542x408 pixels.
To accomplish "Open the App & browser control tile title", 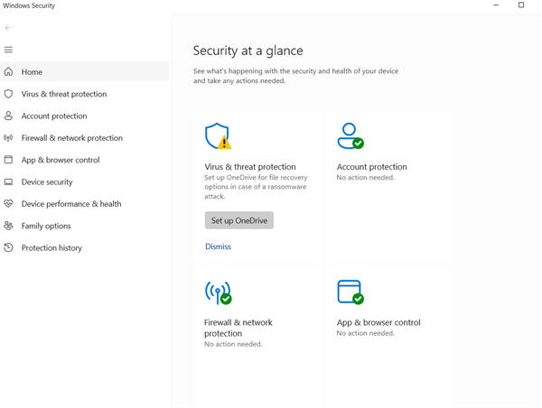I will click(x=378, y=322).
